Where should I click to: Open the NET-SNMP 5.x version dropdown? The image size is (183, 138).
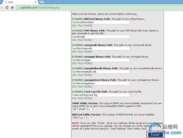83,109
